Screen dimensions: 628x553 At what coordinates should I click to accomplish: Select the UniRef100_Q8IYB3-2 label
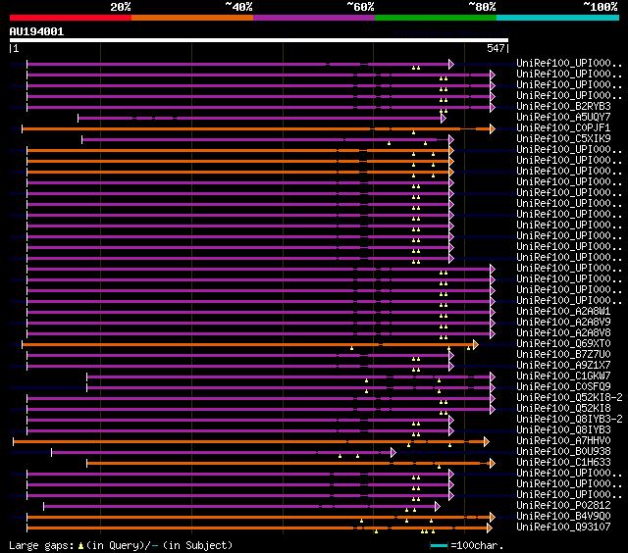[x=569, y=420]
